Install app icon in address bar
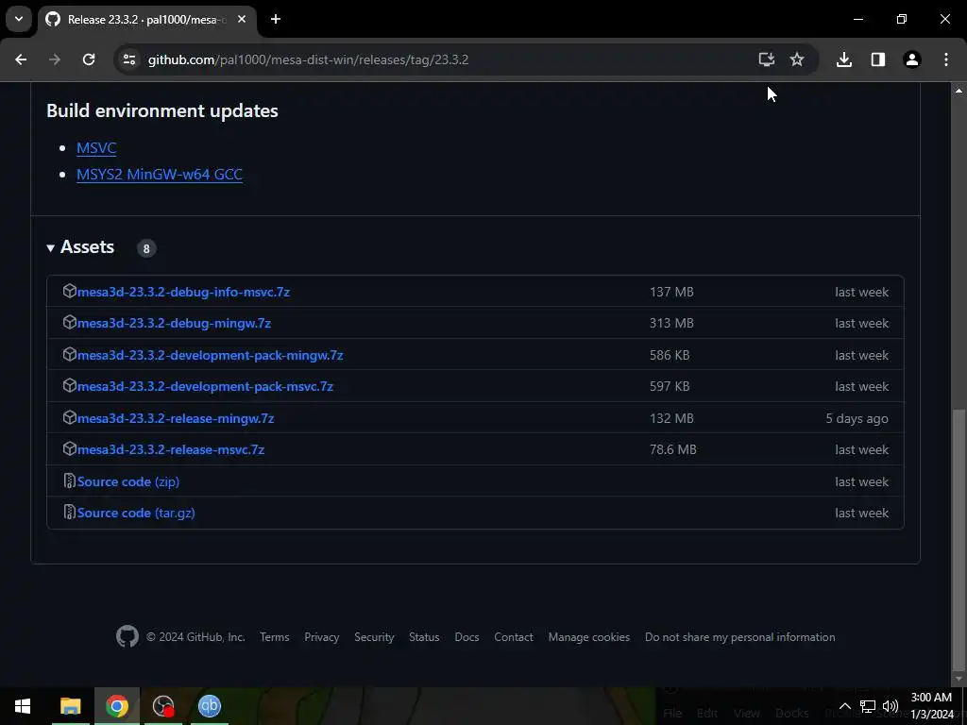 point(767,59)
